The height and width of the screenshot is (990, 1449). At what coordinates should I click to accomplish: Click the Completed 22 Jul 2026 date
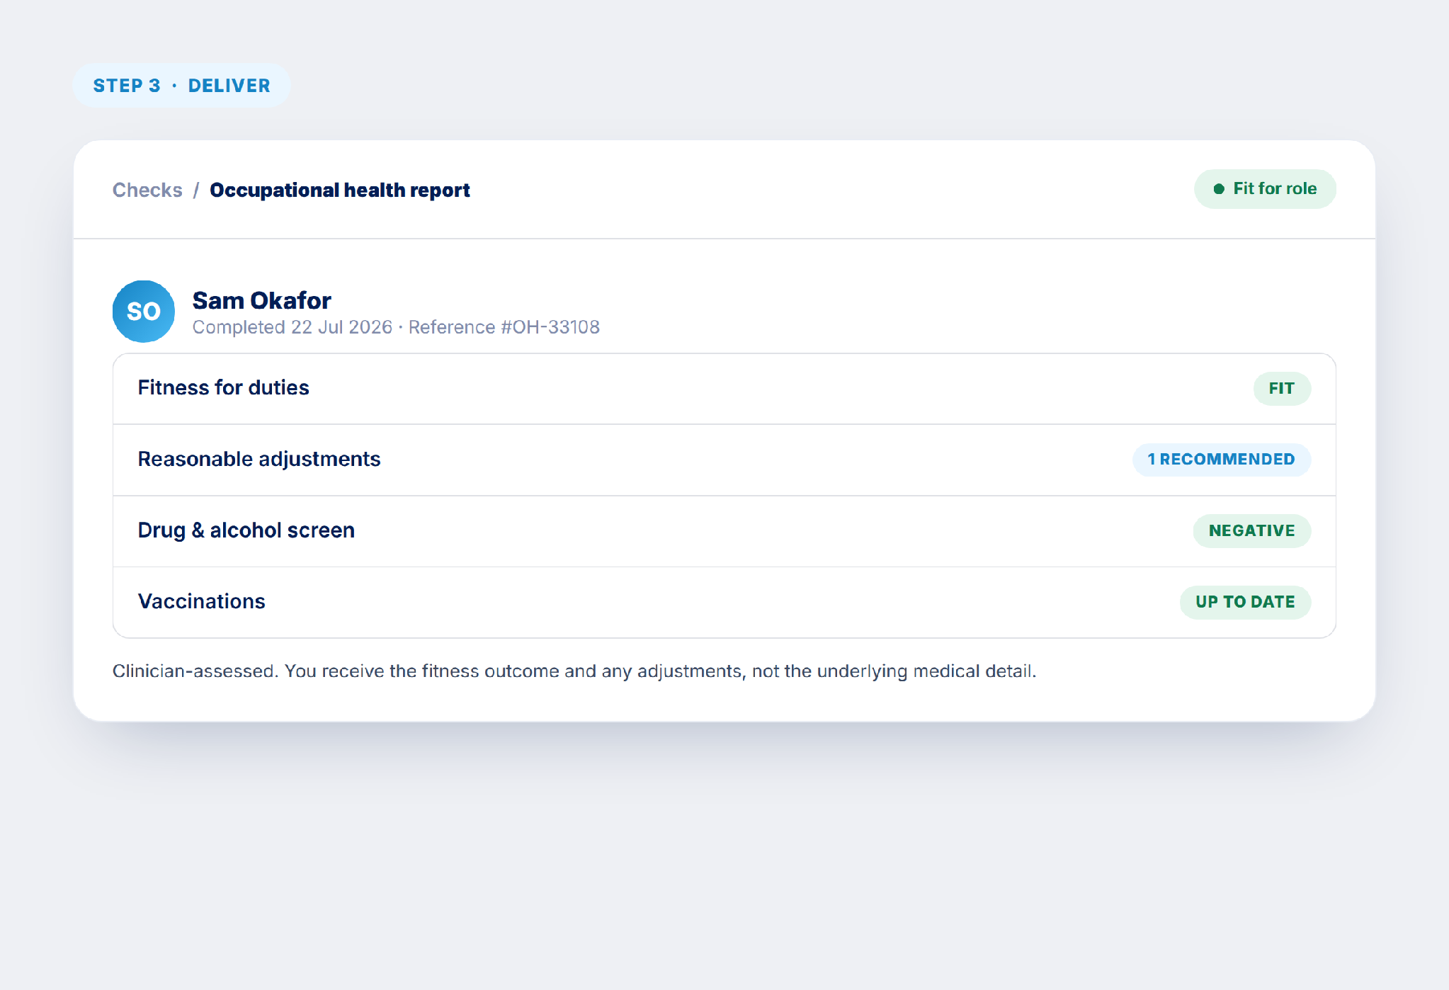click(292, 327)
